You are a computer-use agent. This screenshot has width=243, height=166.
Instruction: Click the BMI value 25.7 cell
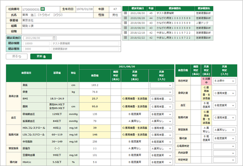95,99
